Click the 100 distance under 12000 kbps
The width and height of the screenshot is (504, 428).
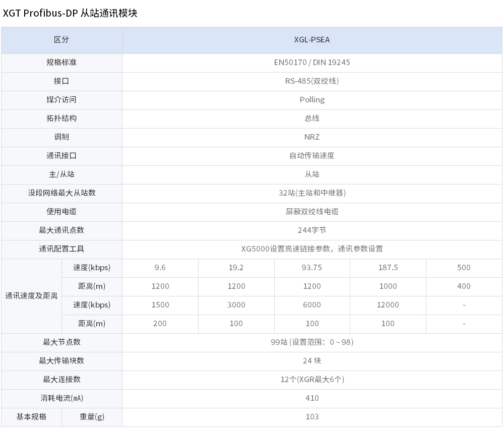point(388,324)
